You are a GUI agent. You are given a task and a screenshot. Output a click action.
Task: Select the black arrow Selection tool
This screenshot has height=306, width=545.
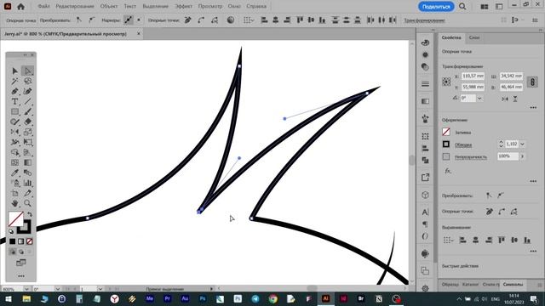(14, 71)
